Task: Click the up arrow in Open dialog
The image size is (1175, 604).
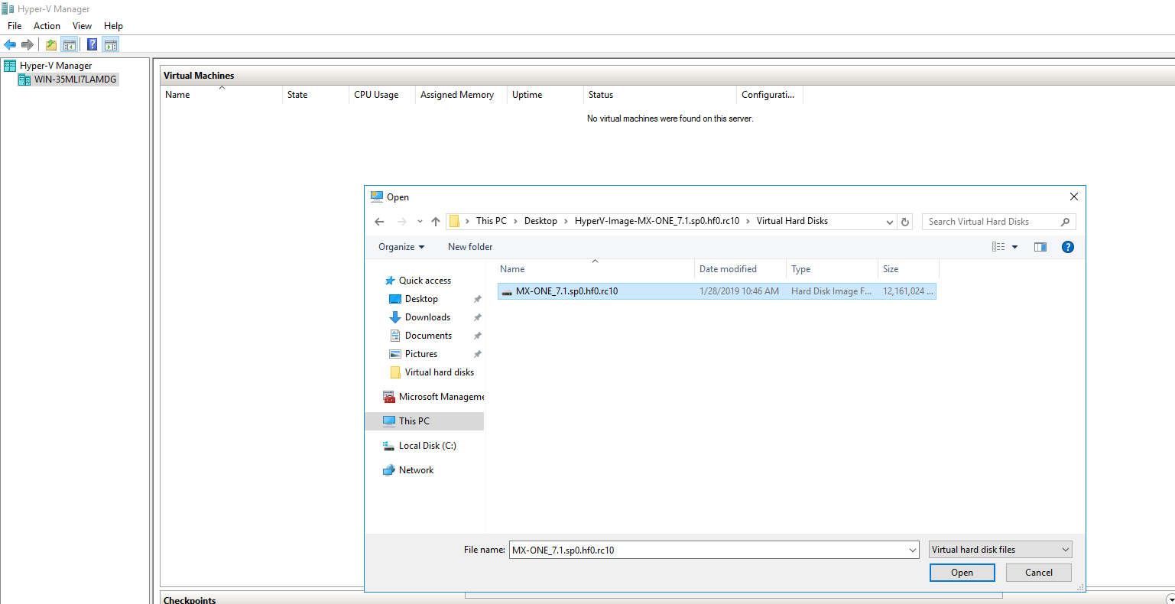Action: click(x=436, y=222)
